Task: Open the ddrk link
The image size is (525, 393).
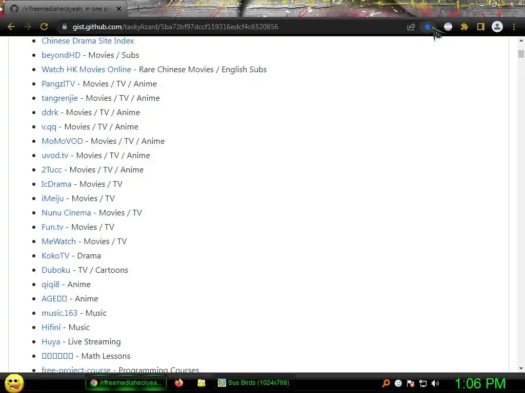Action: pos(50,113)
